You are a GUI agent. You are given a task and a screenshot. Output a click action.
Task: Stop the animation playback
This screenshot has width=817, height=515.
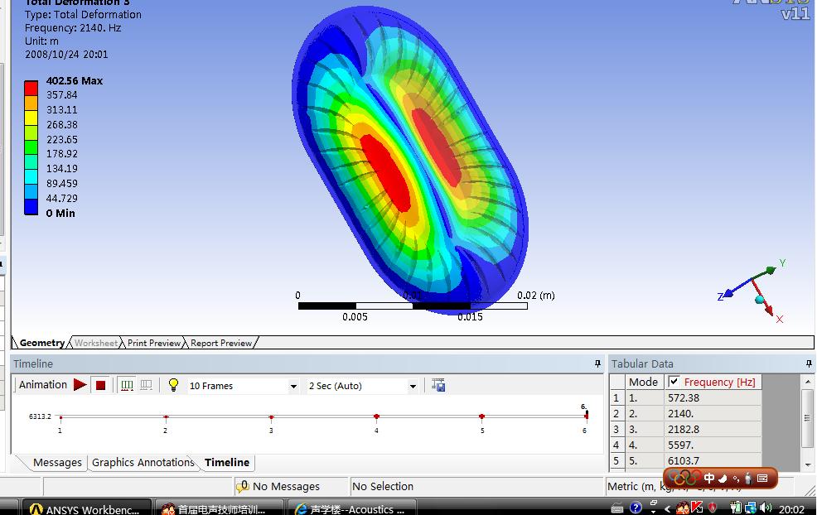[100, 385]
